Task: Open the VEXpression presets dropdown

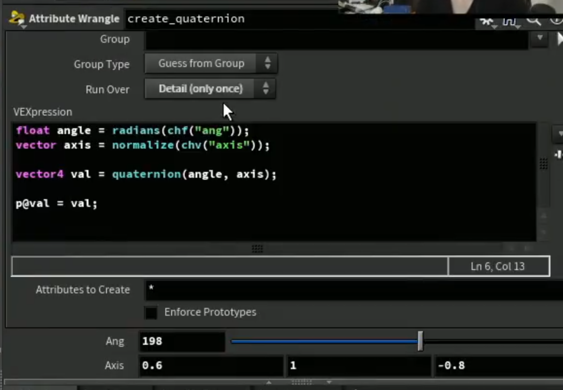Action: (558, 134)
